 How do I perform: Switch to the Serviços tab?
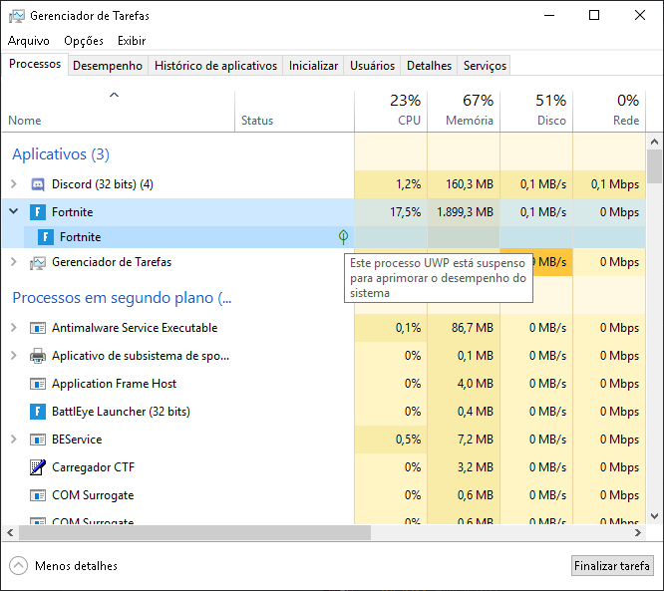click(485, 66)
